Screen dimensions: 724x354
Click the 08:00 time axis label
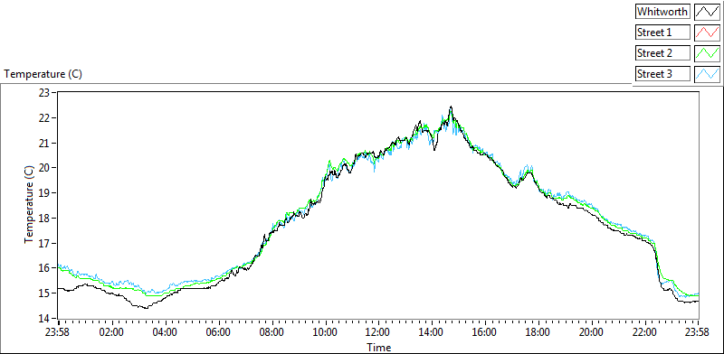(x=272, y=332)
